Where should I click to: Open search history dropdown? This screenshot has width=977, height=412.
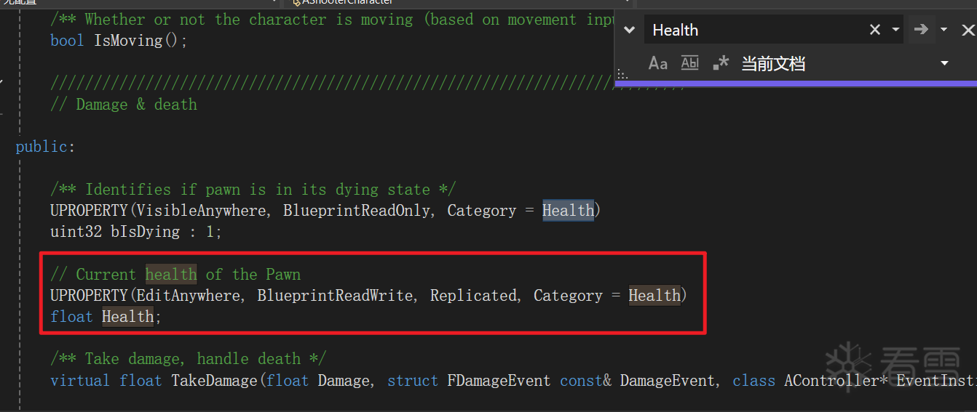click(896, 30)
